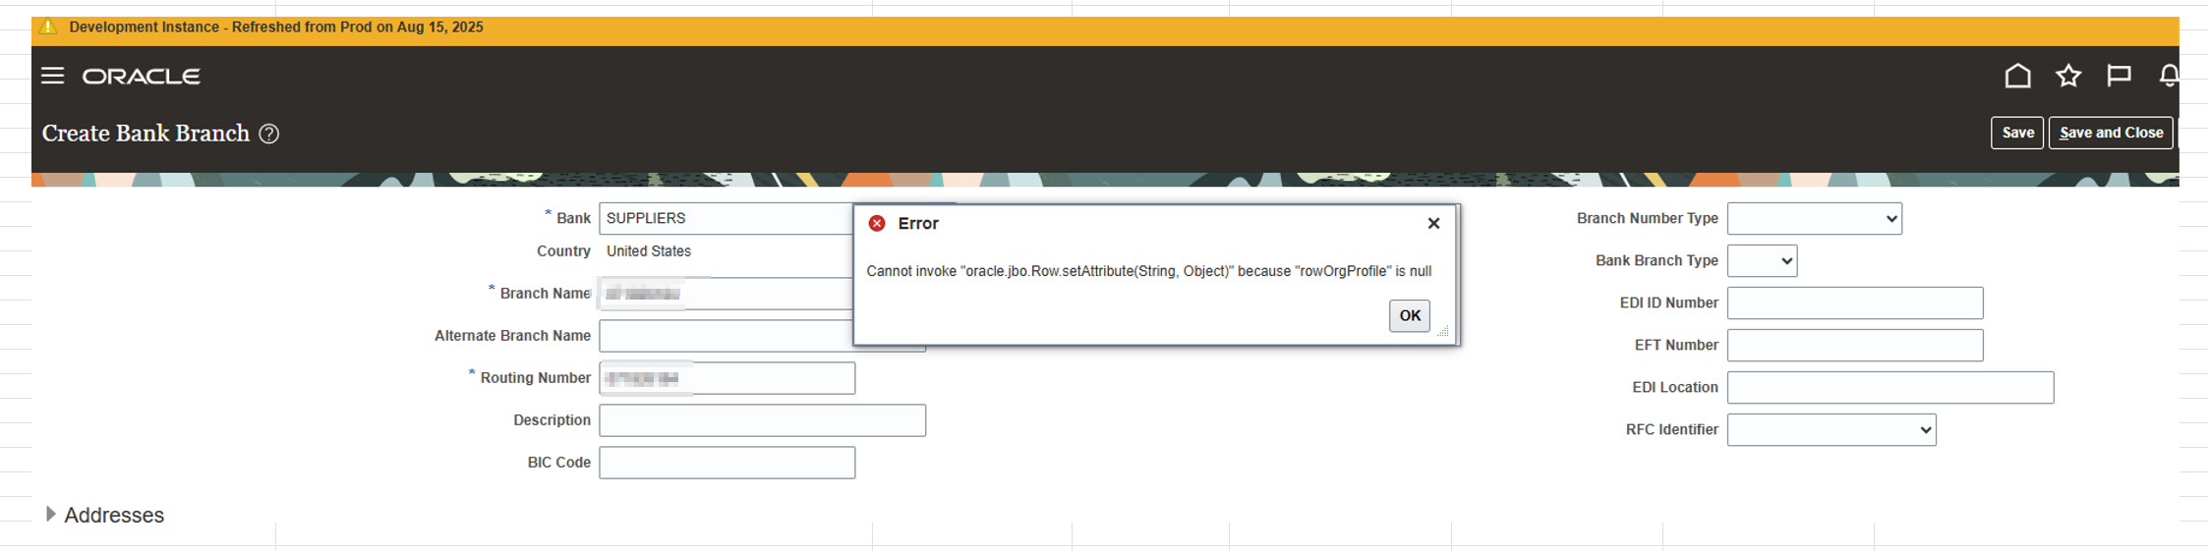Click into the EDI Location field
This screenshot has width=2208, height=551.
click(1890, 387)
